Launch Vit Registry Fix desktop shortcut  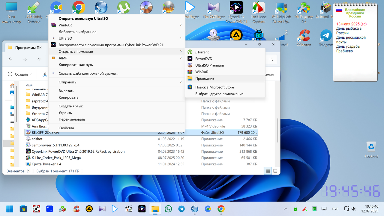[x=304, y=13]
